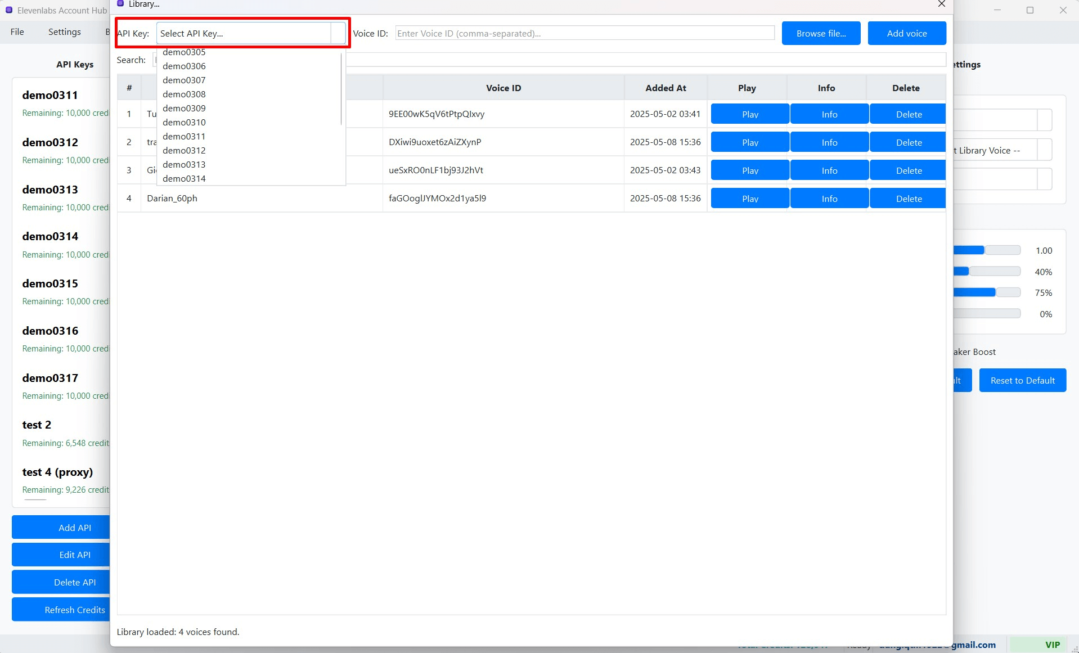Select demo0314 API key in sidebar
Viewport: 1079px width, 653px height.
tap(61, 245)
